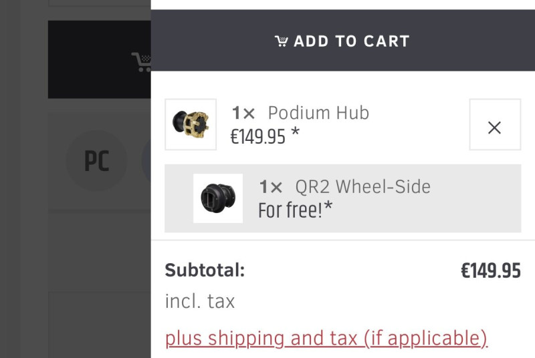Click the 1× quantity beside Podium Hub
Image resolution: width=535 pixels, height=358 pixels.
243,113
